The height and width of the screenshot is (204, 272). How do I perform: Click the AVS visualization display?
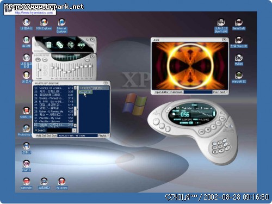pyautogui.click(x=190, y=66)
